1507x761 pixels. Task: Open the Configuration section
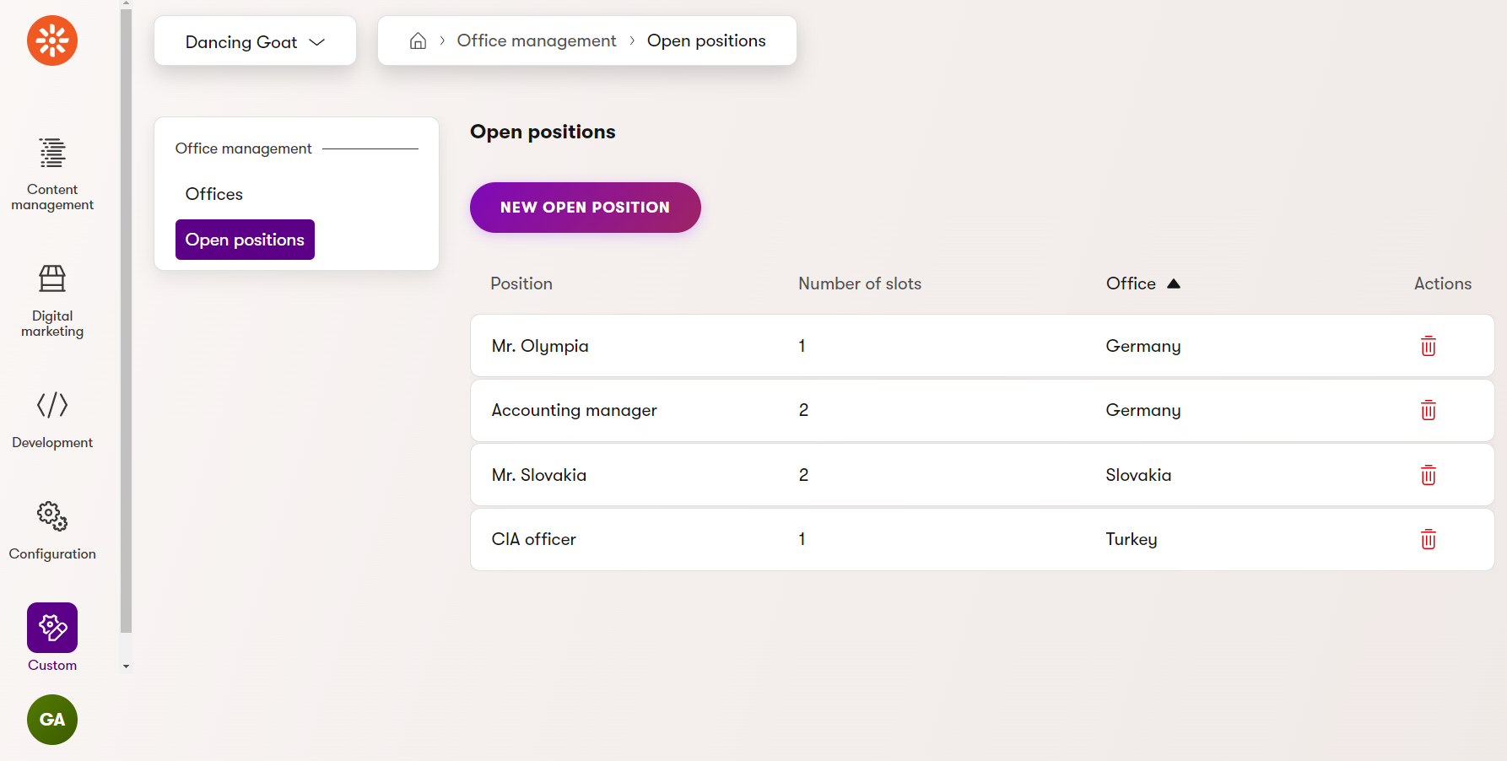pyautogui.click(x=52, y=530)
